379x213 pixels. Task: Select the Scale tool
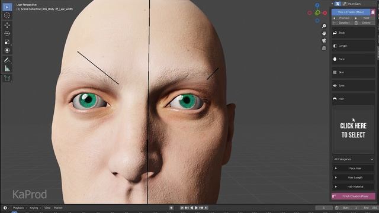coord(7,42)
